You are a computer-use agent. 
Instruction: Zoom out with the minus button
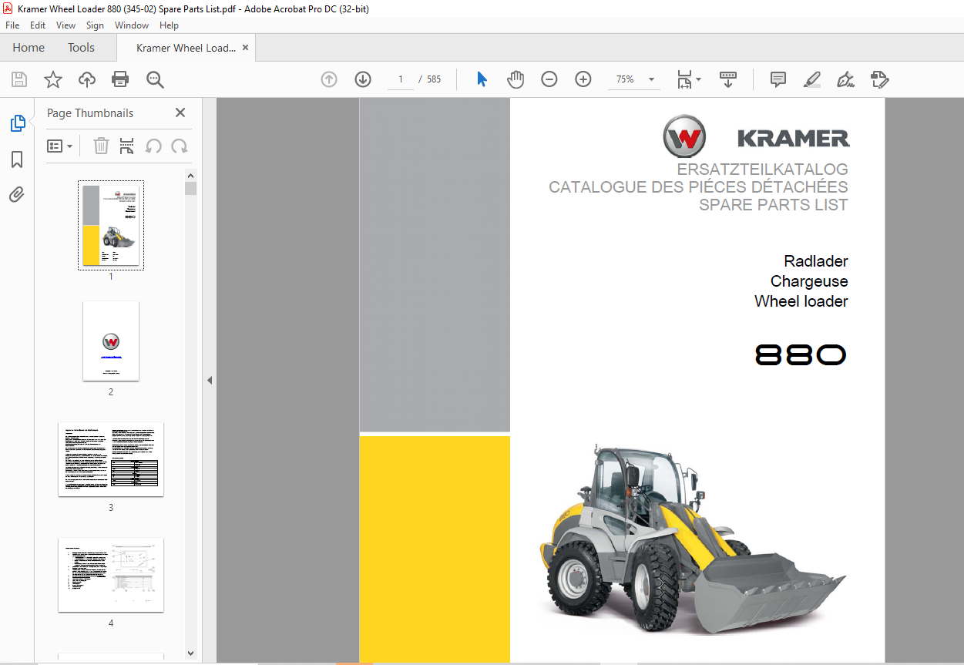click(x=549, y=79)
